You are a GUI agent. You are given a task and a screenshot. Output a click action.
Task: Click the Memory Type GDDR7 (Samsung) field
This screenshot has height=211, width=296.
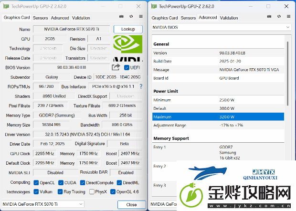coord(57,116)
